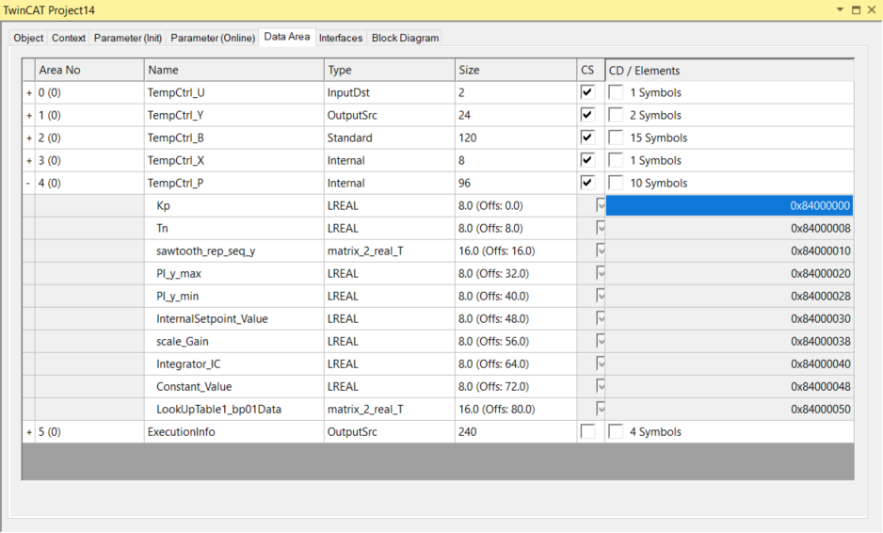This screenshot has height=533, width=883.
Task: Maximize the TwinCAT Project14 window
Action: coord(856,9)
